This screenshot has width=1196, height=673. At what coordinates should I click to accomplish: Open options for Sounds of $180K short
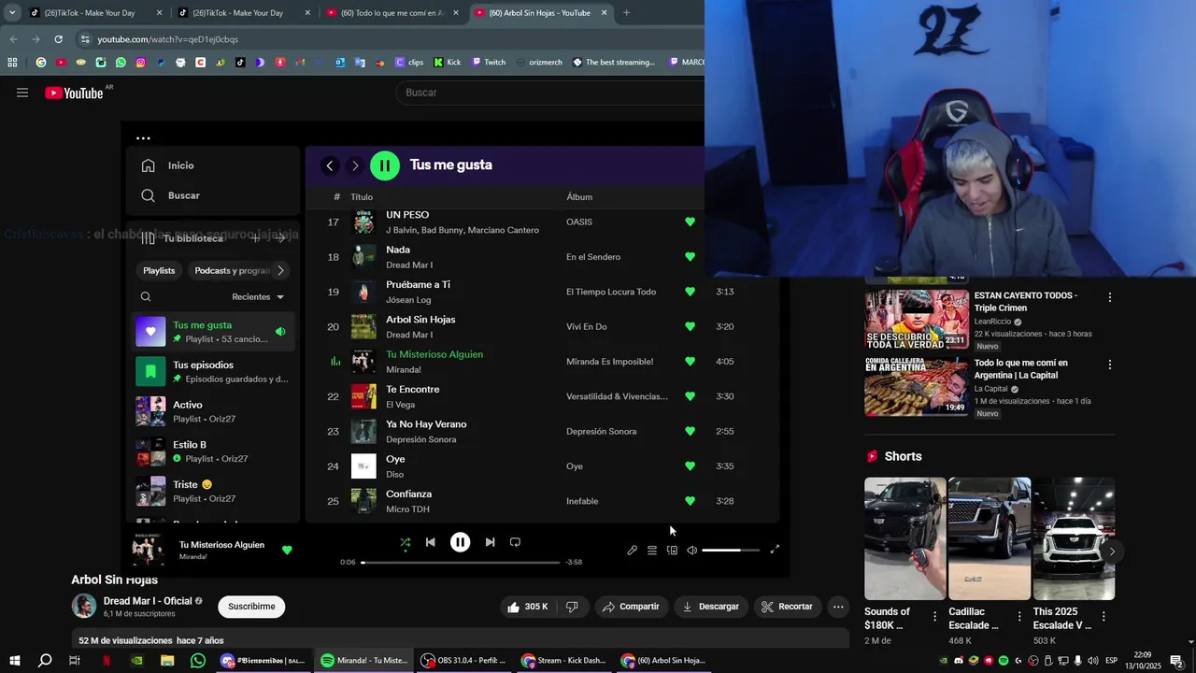coord(935,616)
